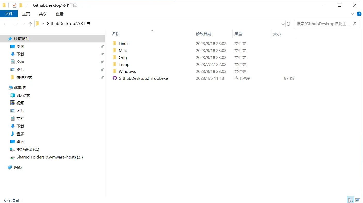The height and width of the screenshot is (203, 363).
Task: Open the 文件 menu
Action: (x=9, y=14)
